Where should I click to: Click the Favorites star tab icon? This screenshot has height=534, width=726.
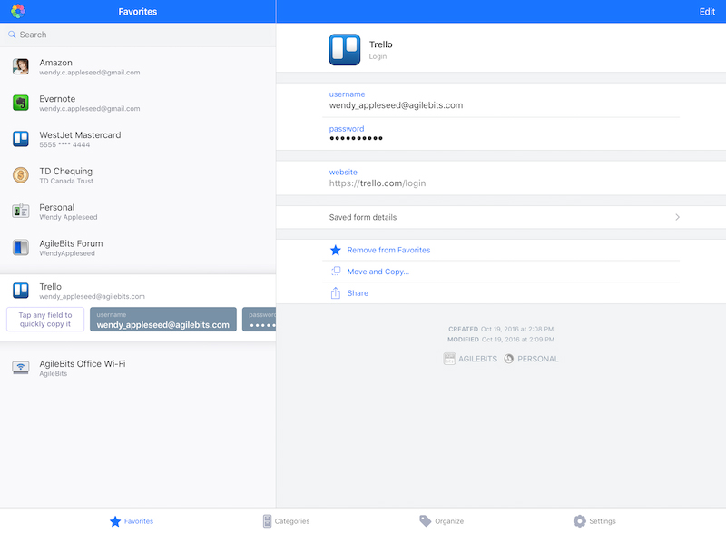pyautogui.click(x=115, y=521)
